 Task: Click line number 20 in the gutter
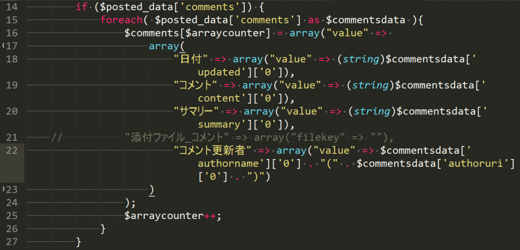tap(12, 111)
